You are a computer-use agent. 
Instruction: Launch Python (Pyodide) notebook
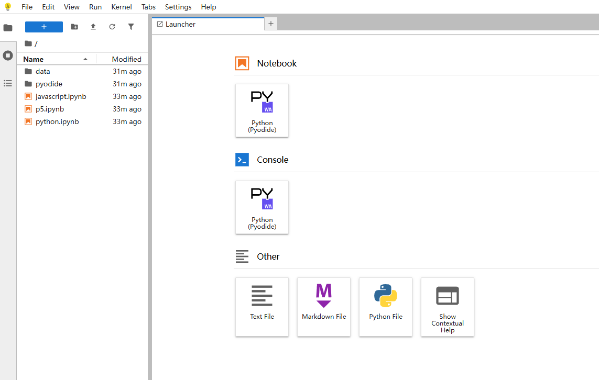(x=262, y=110)
